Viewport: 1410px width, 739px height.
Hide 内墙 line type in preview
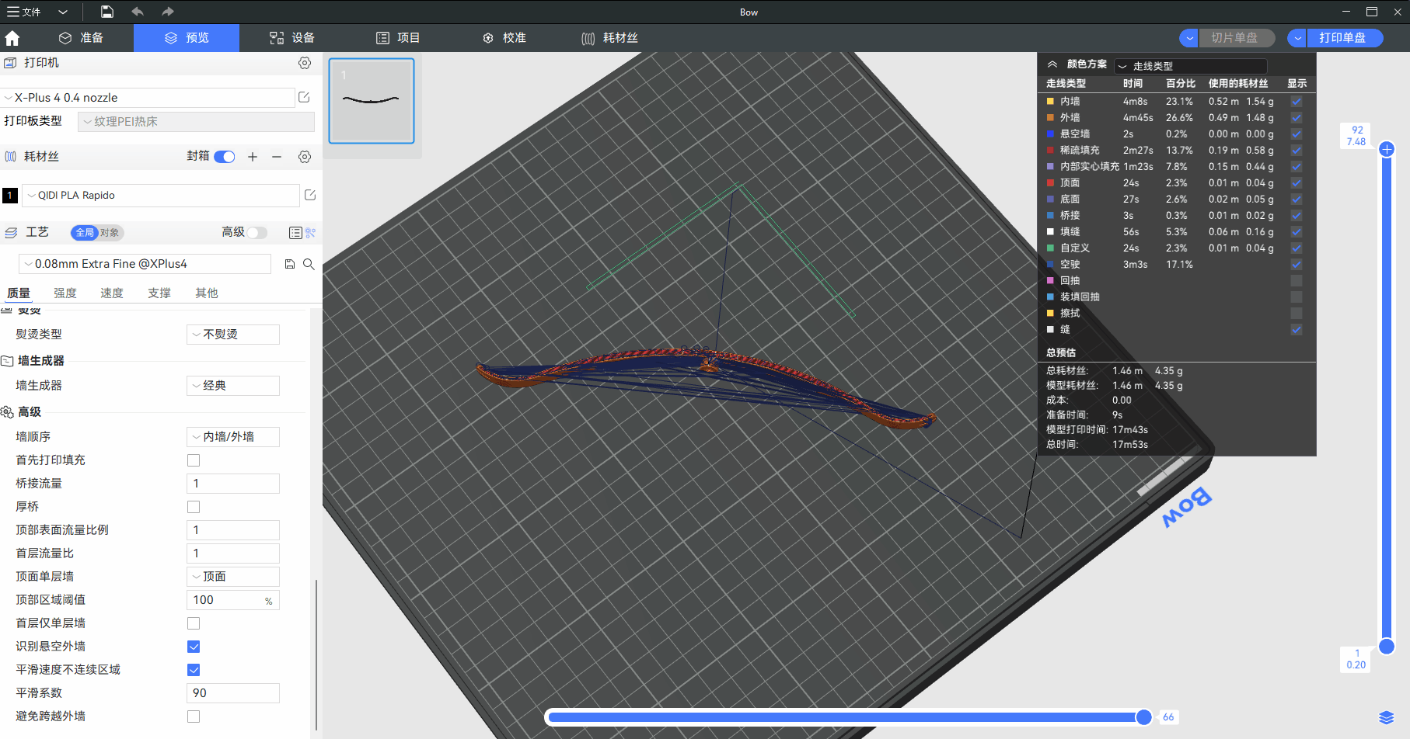pos(1296,102)
